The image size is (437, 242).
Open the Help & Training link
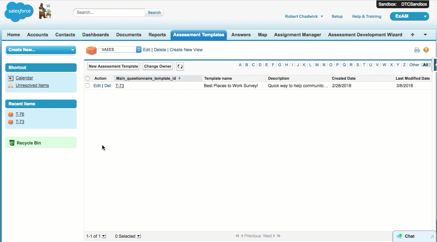pyautogui.click(x=366, y=16)
